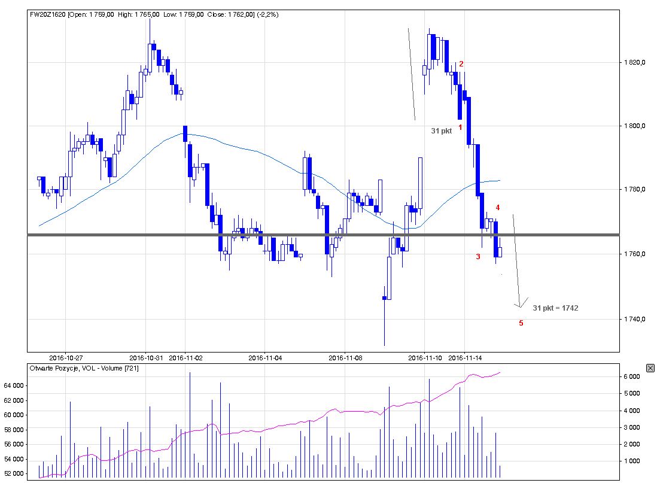Screen dimensions: 657x483
Task: Click the 2016-10-27 date label
Action: coord(66,358)
